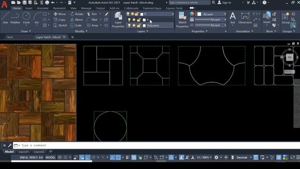Expand the Annotation panel
Viewport: 300px width, 169px height.
[244, 31]
